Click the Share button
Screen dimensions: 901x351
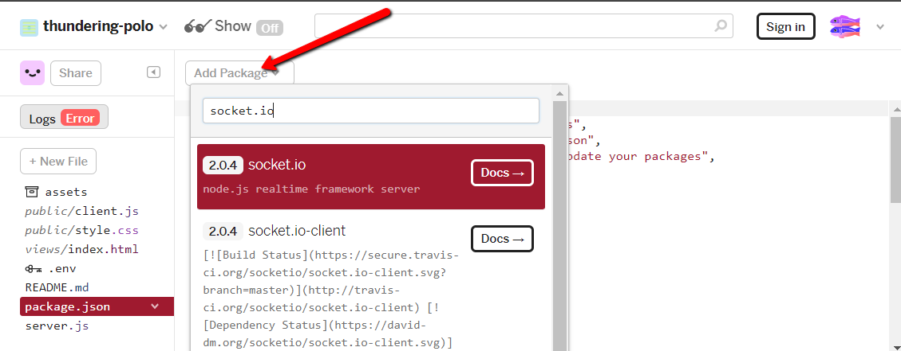point(75,73)
